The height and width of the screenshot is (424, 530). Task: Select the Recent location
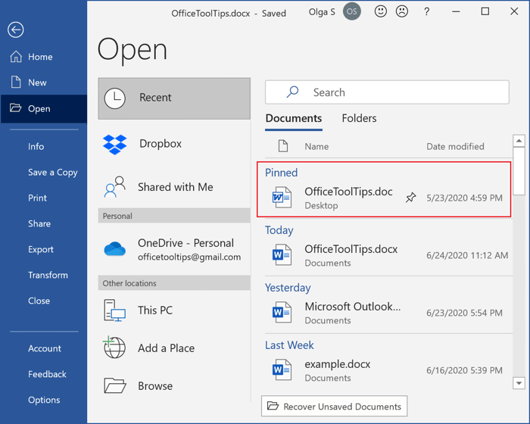point(174,98)
